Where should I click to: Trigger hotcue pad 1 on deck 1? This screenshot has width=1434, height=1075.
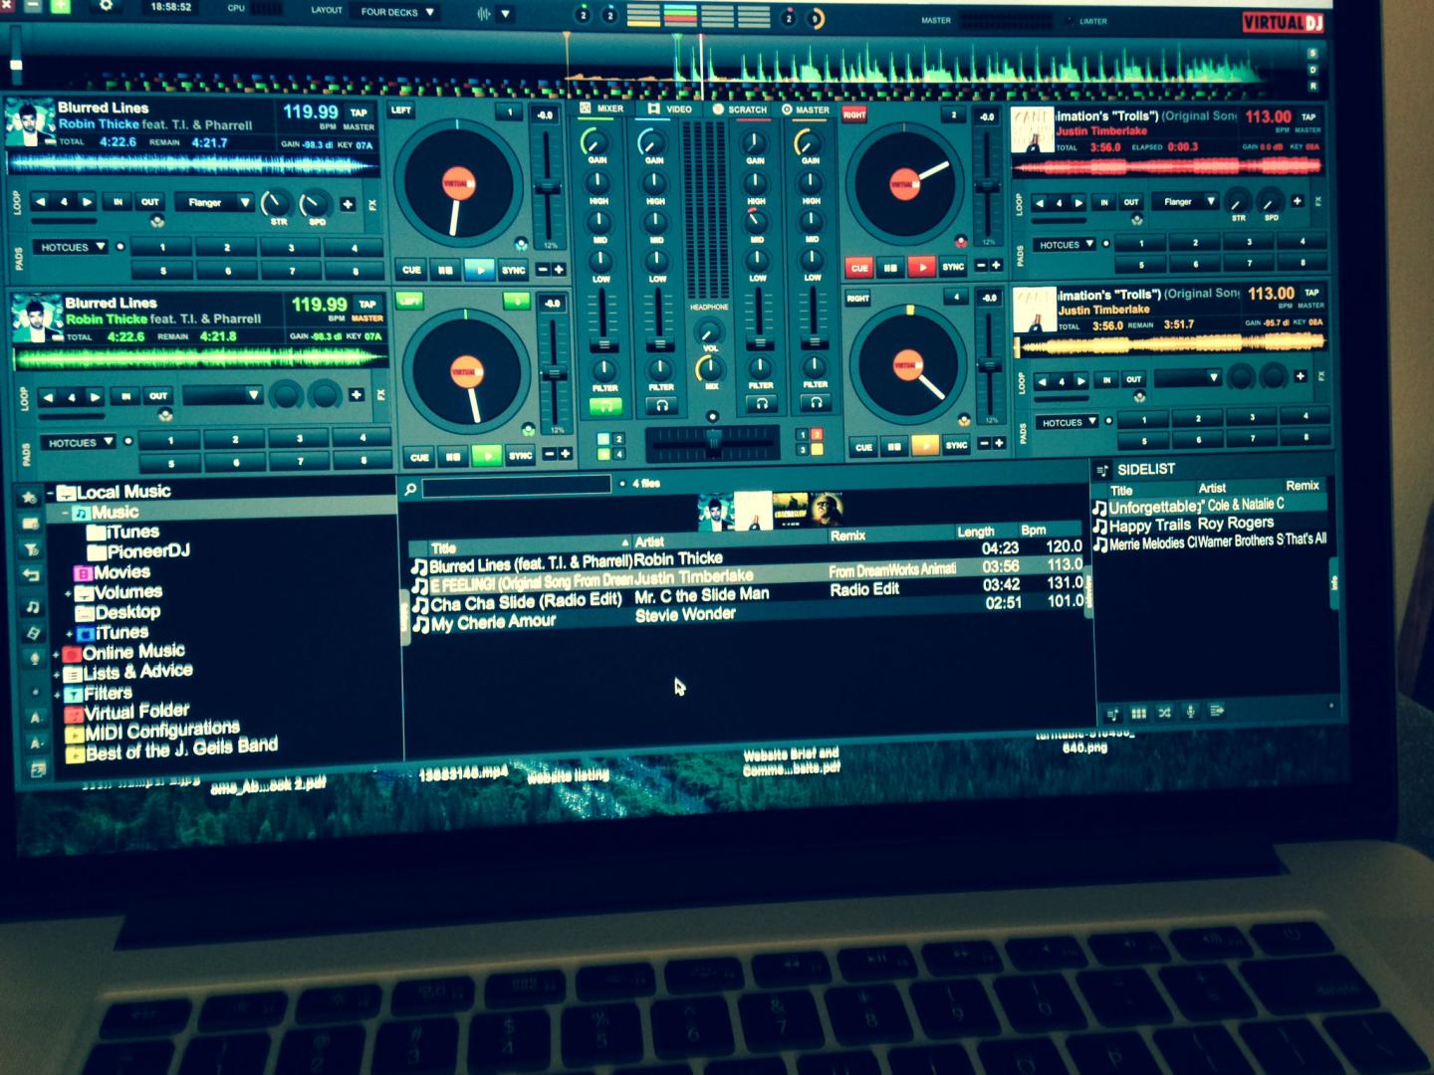(x=162, y=247)
